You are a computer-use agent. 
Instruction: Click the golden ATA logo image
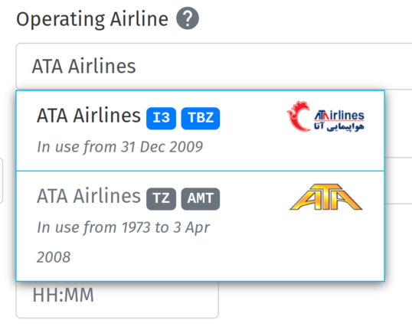pos(326,197)
